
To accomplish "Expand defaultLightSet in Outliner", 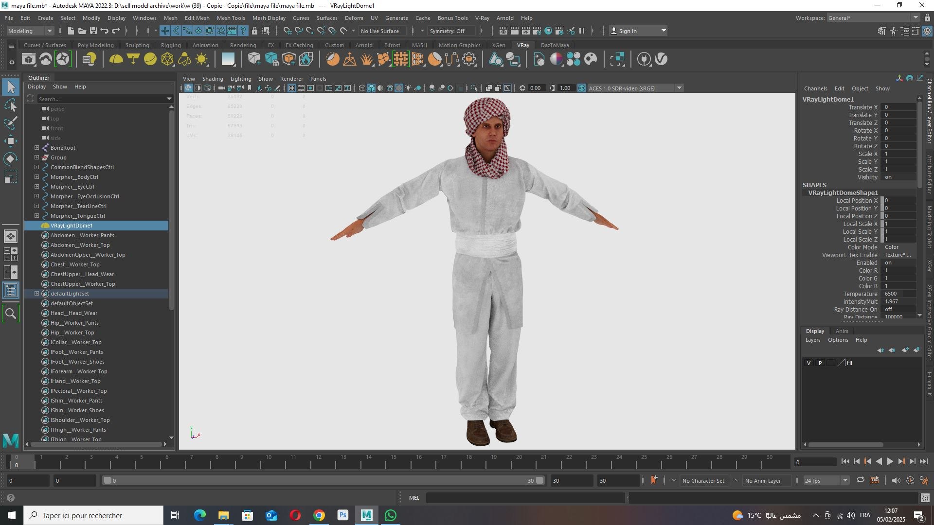I will click(36, 294).
